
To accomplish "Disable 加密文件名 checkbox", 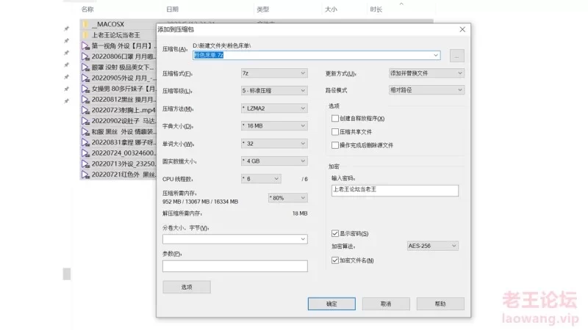I will pos(336,260).
